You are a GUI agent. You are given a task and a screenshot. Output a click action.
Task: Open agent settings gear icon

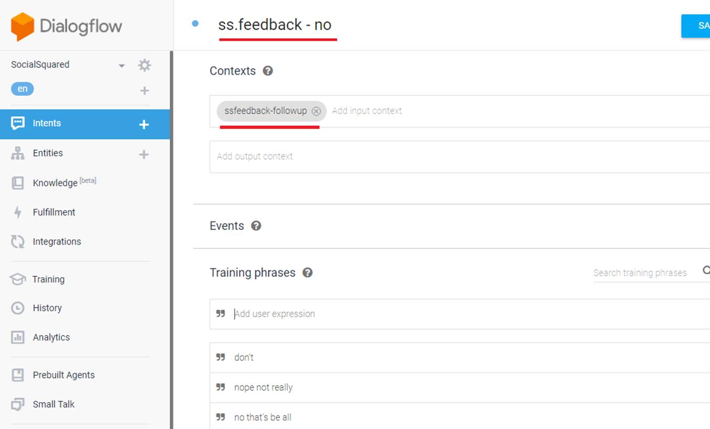coord(144,65)
